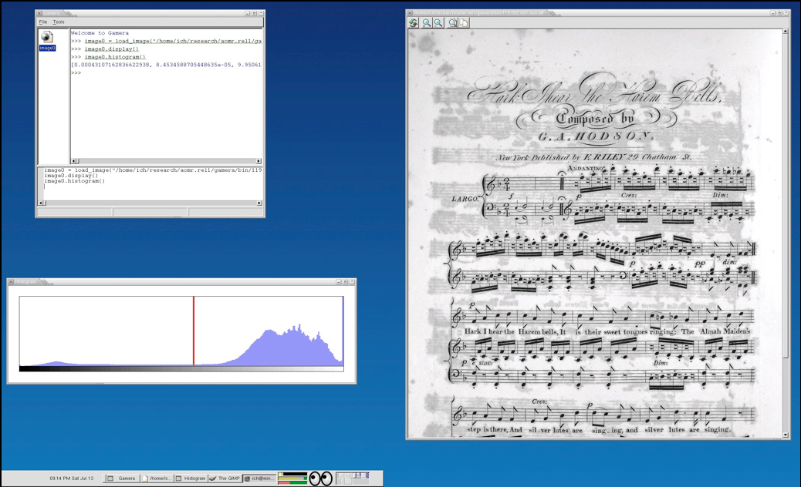
Task: Click the zoom in magnifier in the image viewer
Action: (x=427, y=23)
